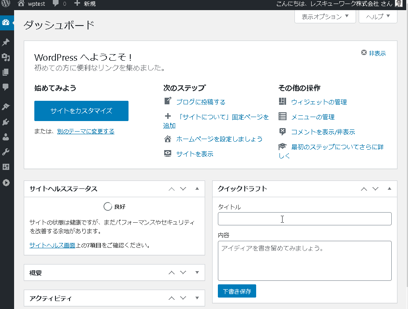The width and height of the screenshot is (408, 309).
Task: Click the 下書き保存 button
Action: (x=237, y=291)
